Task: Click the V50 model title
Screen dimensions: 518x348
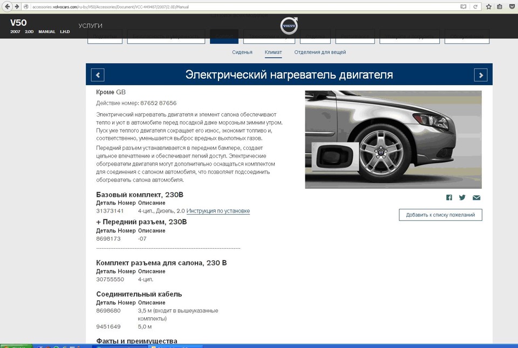Action: (x=18, y=23)
